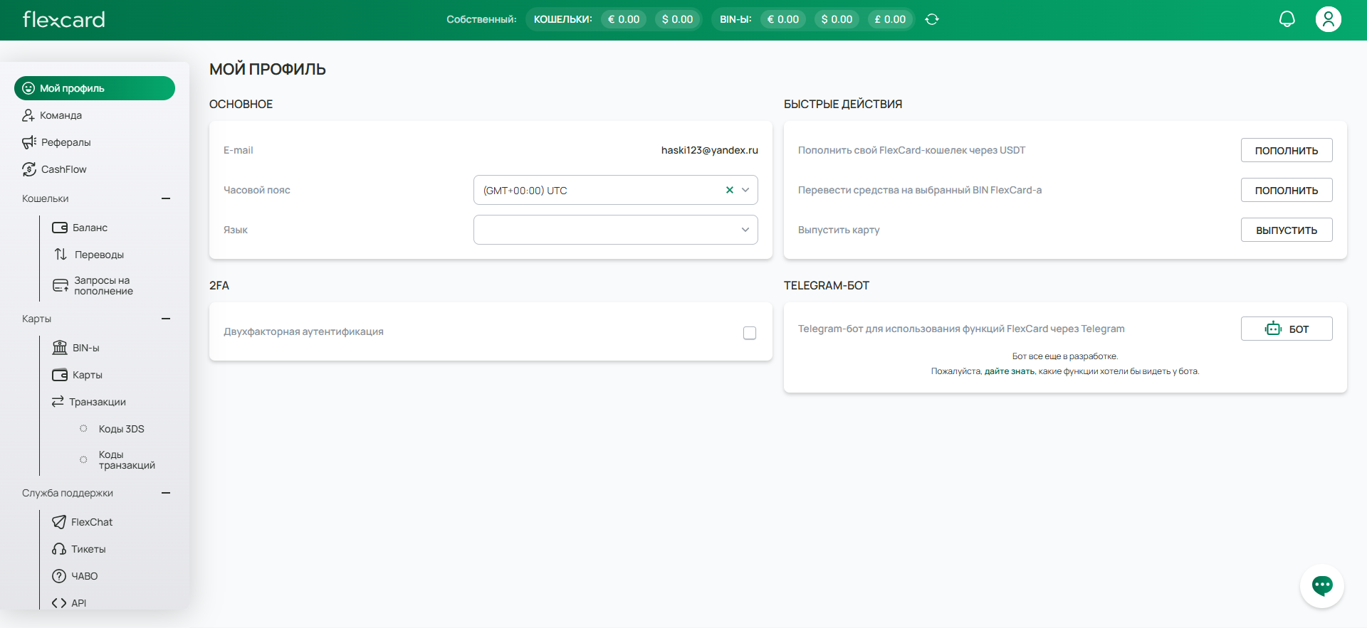Click the FlexChat label in the sidebar
The width and height of the screenshot is (1367, 628).
pos(92,522)
